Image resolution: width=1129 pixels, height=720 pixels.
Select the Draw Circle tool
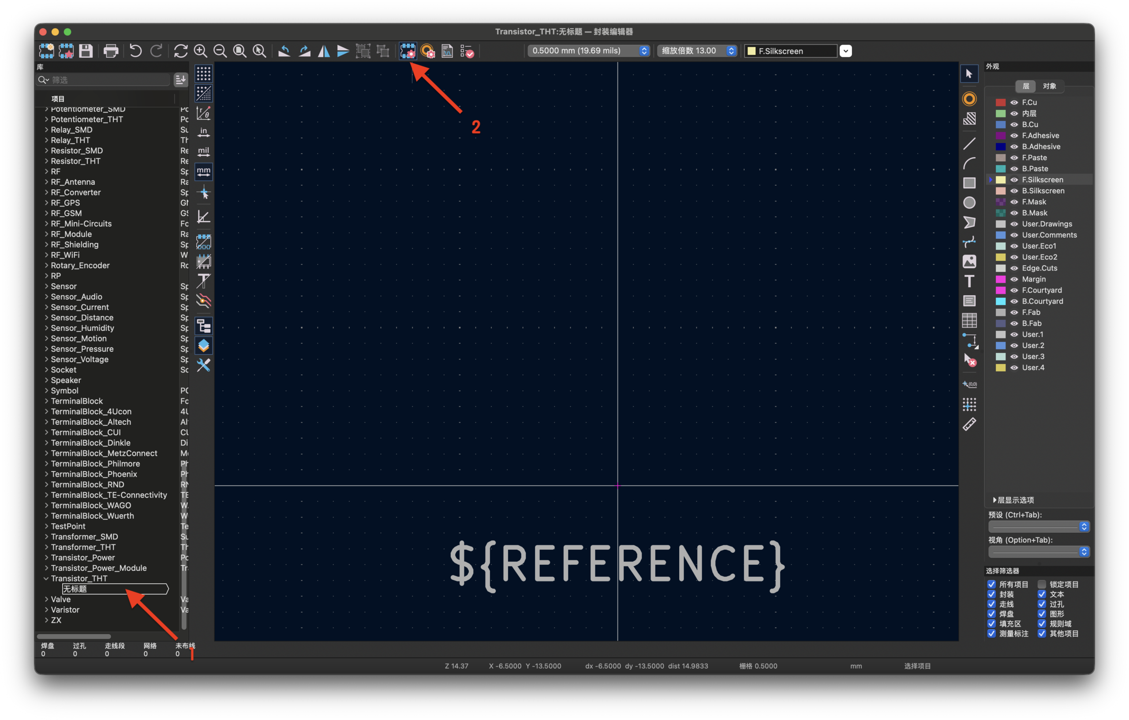click(969, 202)
